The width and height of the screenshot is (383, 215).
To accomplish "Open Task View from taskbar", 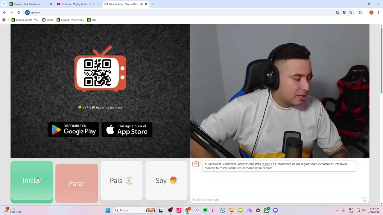I will [x=161, y=210].
